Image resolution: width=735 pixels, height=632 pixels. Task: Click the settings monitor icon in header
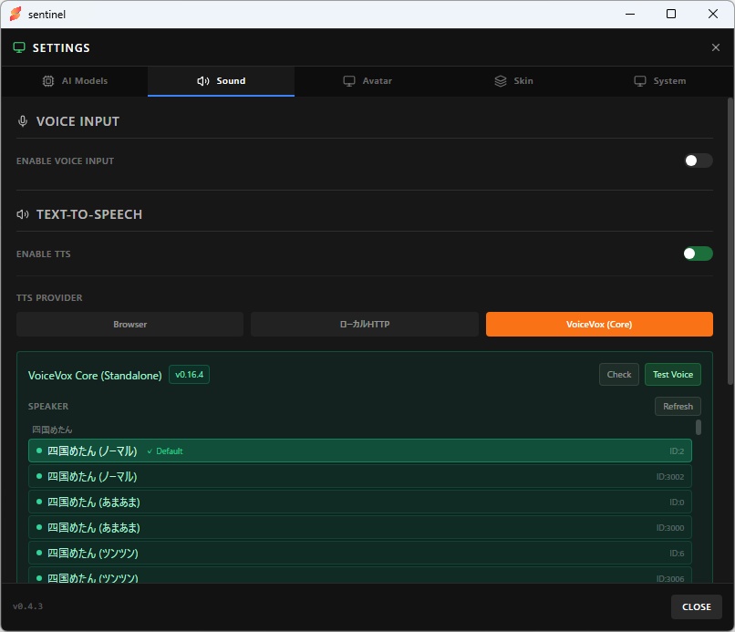coord(19,47)
